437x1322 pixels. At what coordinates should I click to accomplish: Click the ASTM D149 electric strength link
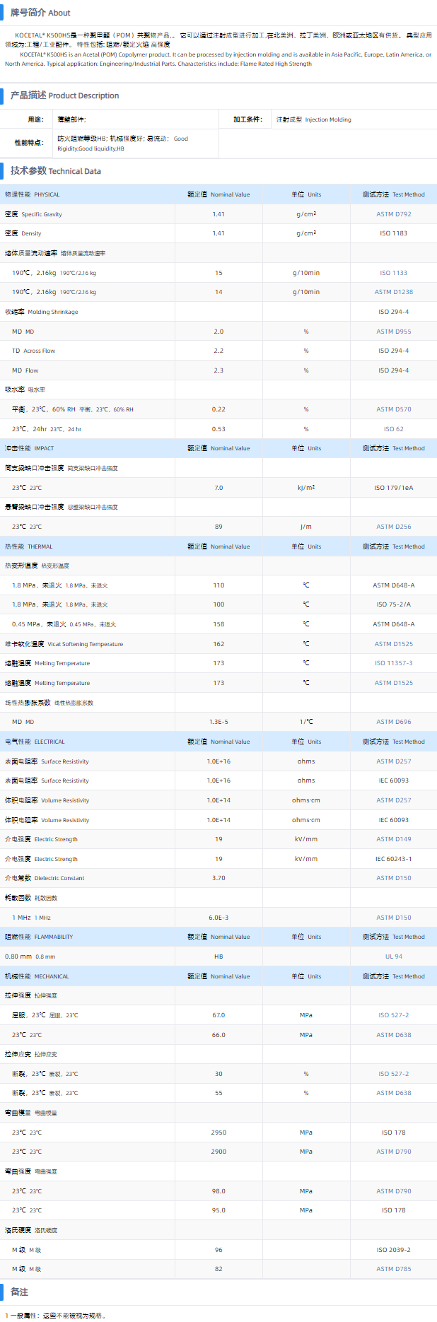[393, 839]
